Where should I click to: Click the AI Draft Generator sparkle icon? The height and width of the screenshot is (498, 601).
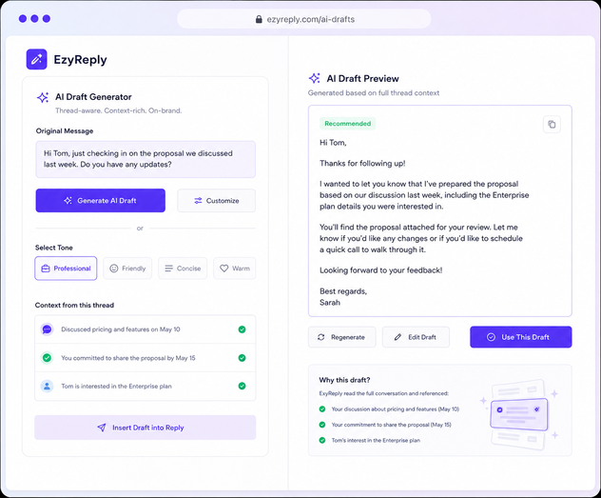[x=43, y=97]
